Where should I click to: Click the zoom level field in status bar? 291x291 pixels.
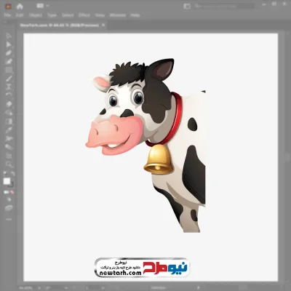click(x=26, y=288)
